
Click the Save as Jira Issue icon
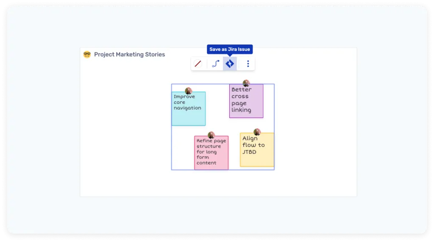(230, 64)
